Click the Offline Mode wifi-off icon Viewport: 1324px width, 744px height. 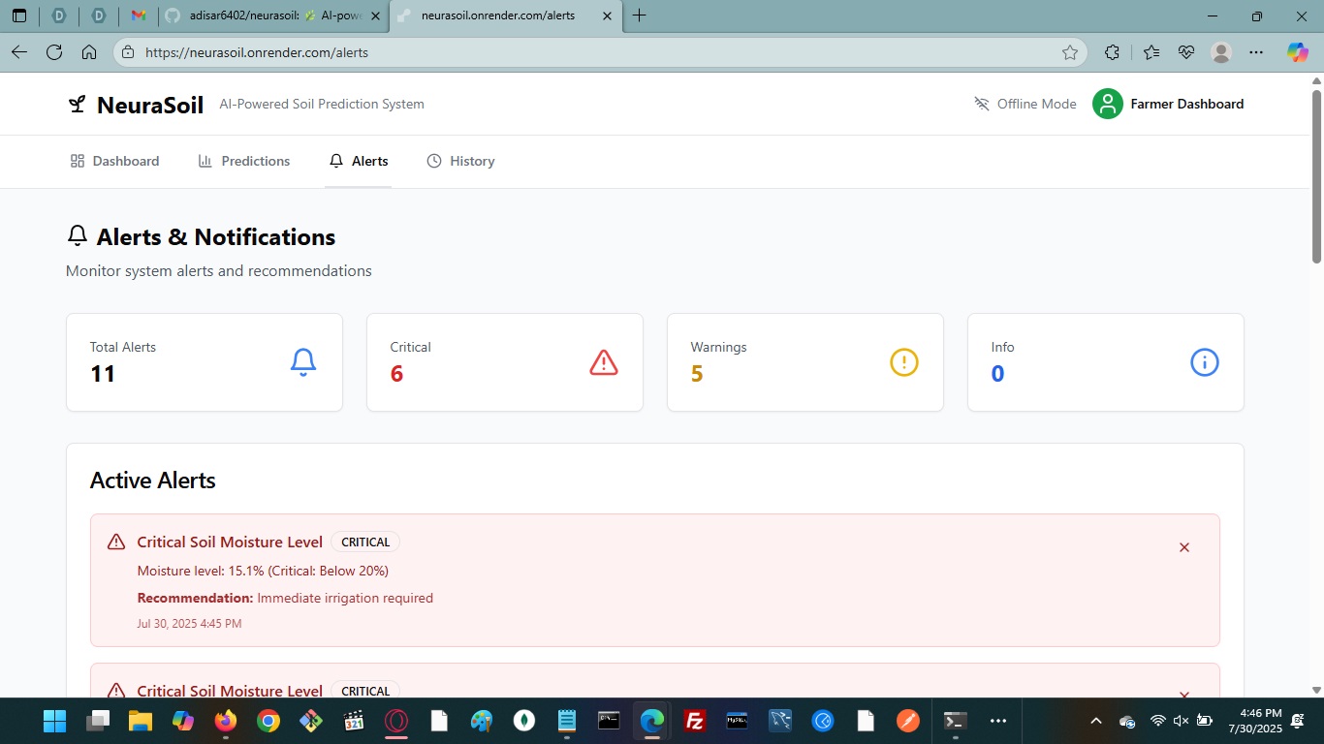(982, 104)
